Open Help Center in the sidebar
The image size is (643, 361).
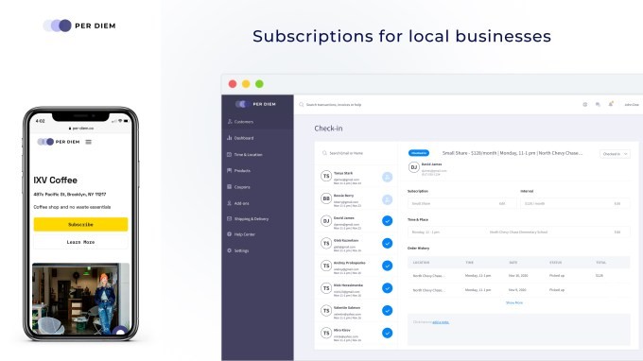241,234
